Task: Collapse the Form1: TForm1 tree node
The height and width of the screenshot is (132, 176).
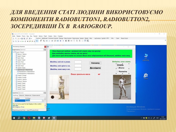Action: 14,52
